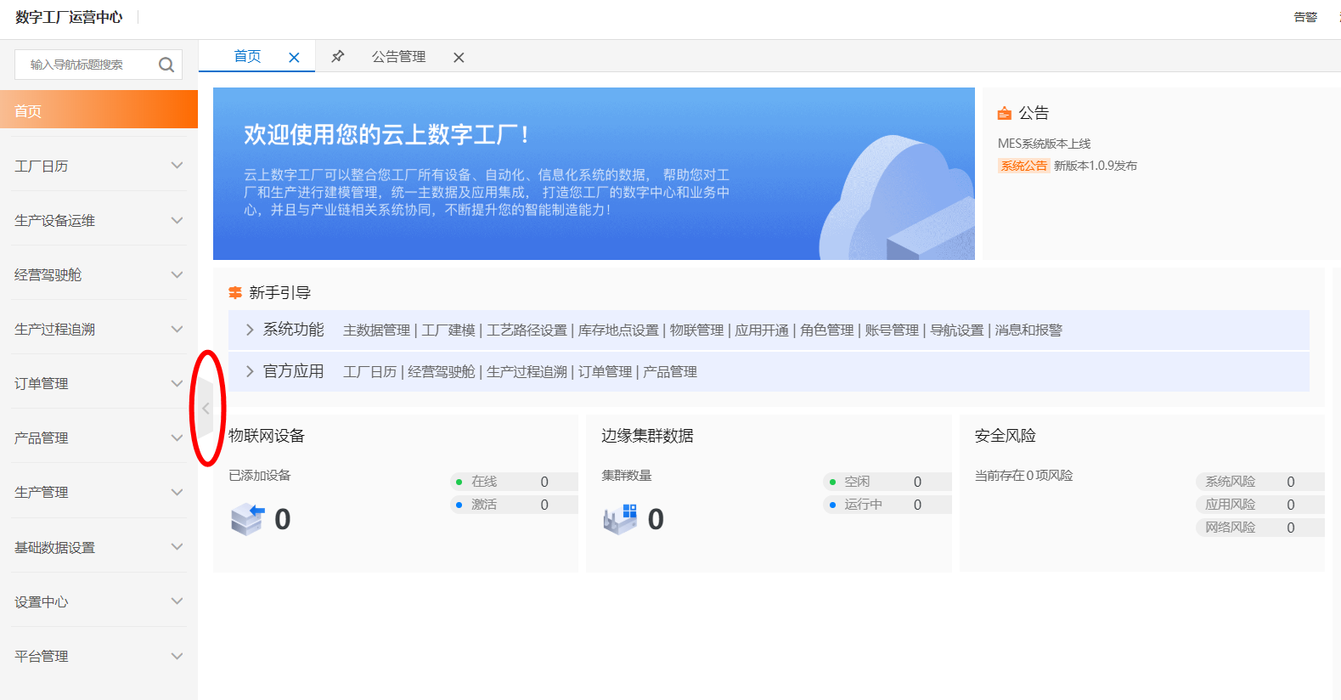Open 订单管理 under 官方应用

(x=605, y=372)
